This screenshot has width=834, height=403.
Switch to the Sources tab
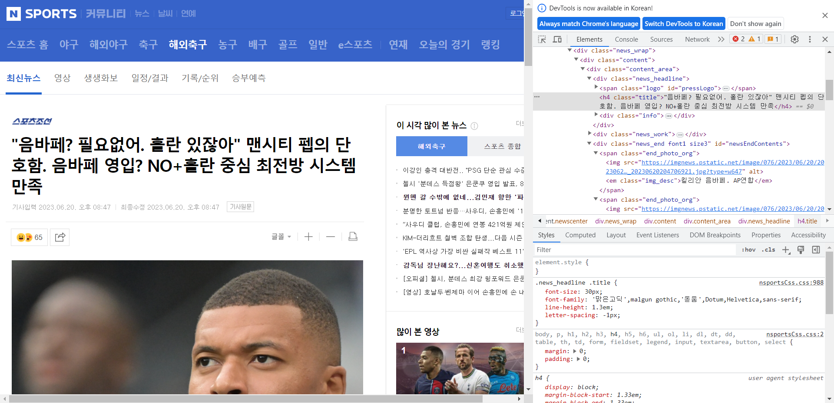click(x=661, y=39)
